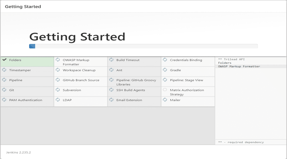This screenshot has height=159, width=287.
Task: Click the spinner icon beside Pipeline: Stage View
Action: click(x=165, y=80)
